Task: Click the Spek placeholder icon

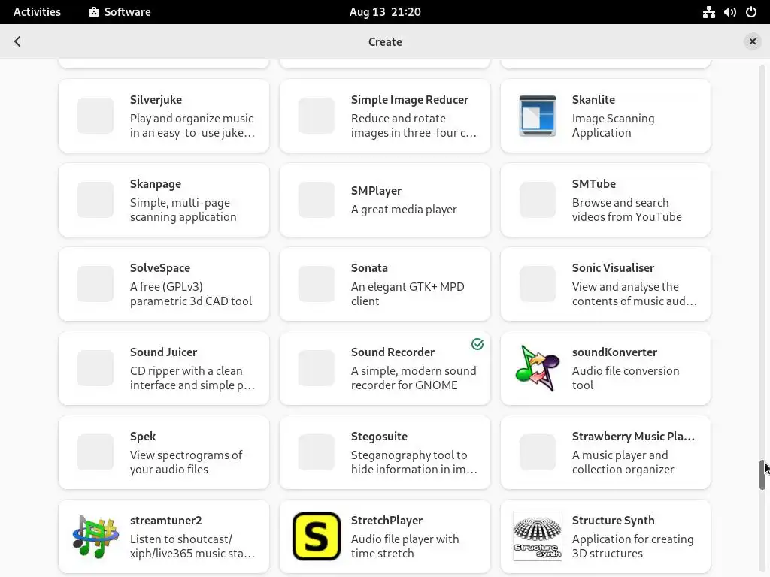Action: 95,452
